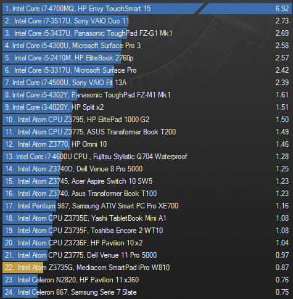
Task: Select the Intel Core i7-4700MQ HP Envy TouchSmart 15 row
Action: pos(147,9)
